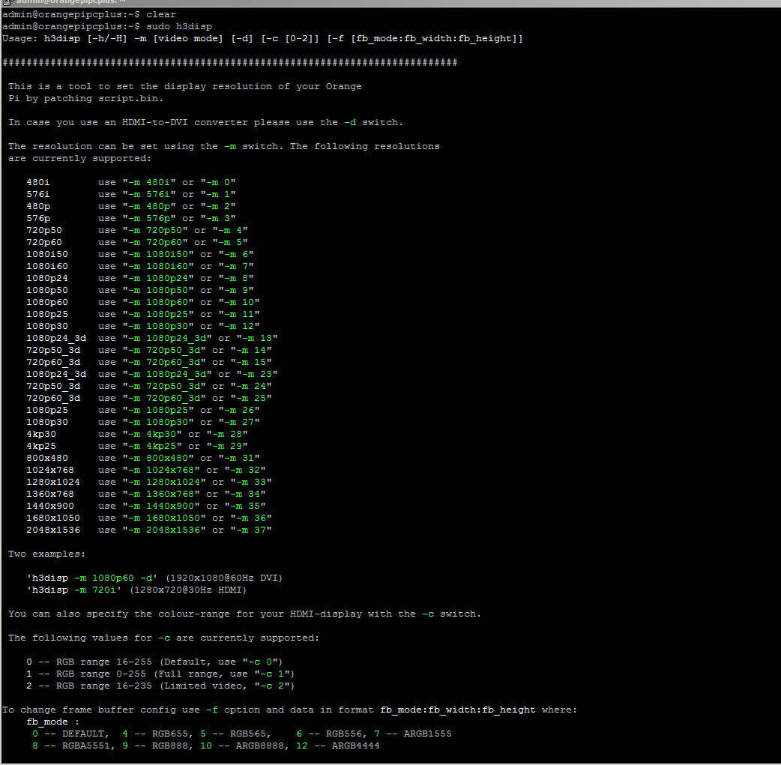Click the "(1920x1080@60Hz DVI)" text
Viewport: 781px width, 765px height.
224,578
